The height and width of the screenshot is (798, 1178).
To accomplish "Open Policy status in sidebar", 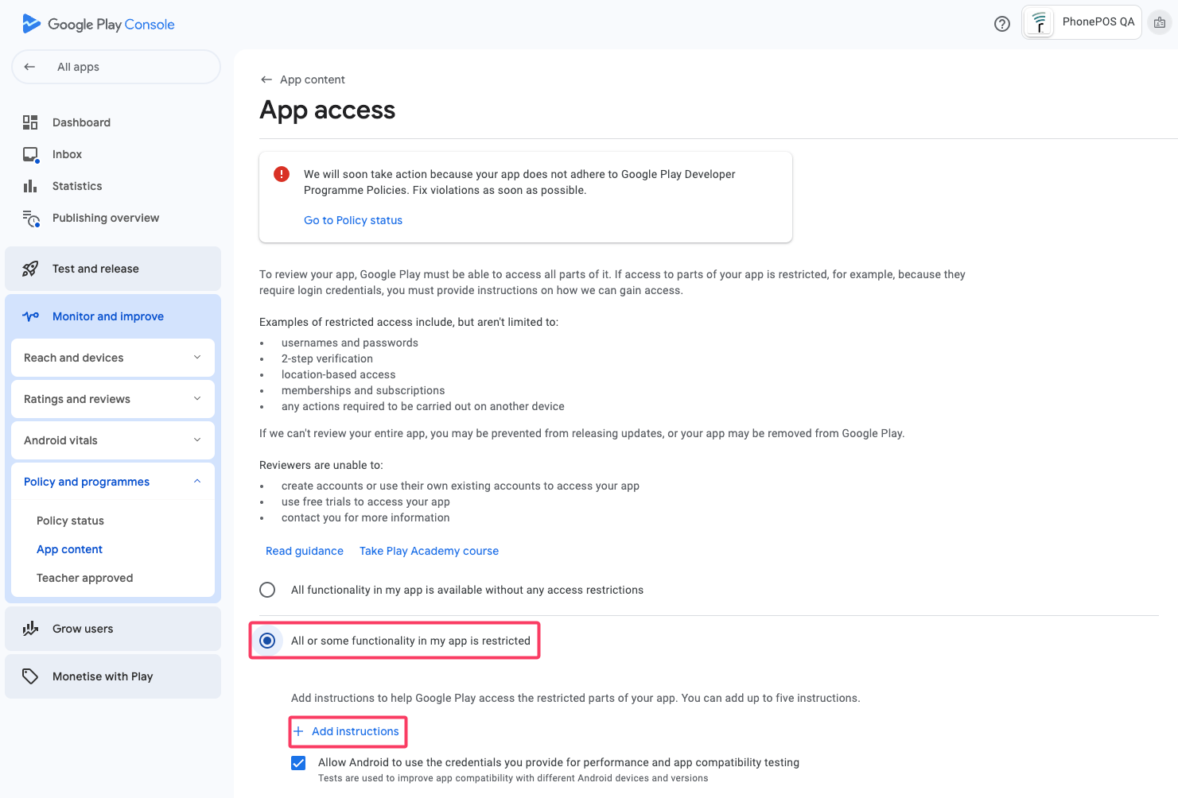I will point(70,521).
